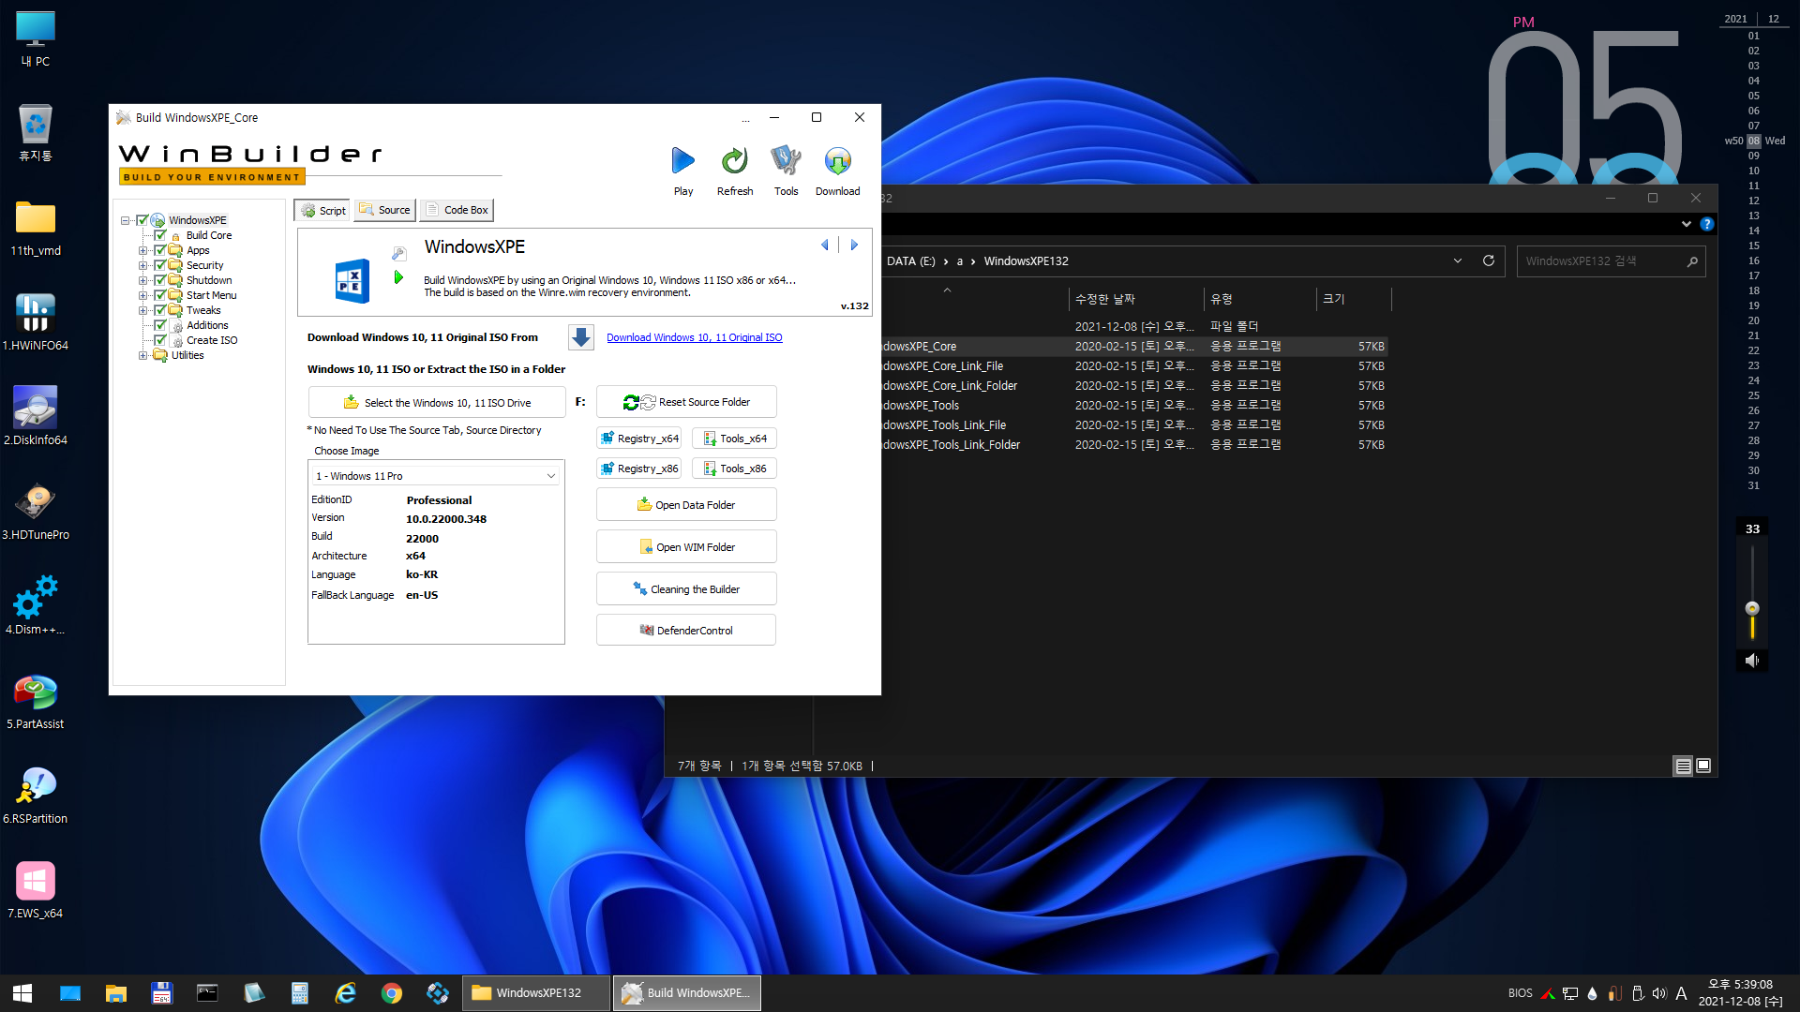Screen dimensions: 1800x1012
Task: Click the Cleaning the Builder button
Action: (x=686, y=588)
